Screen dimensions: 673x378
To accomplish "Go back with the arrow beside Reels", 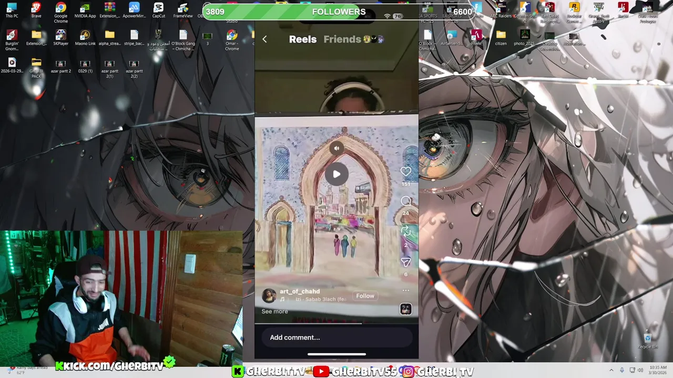I will click(264, 39).
